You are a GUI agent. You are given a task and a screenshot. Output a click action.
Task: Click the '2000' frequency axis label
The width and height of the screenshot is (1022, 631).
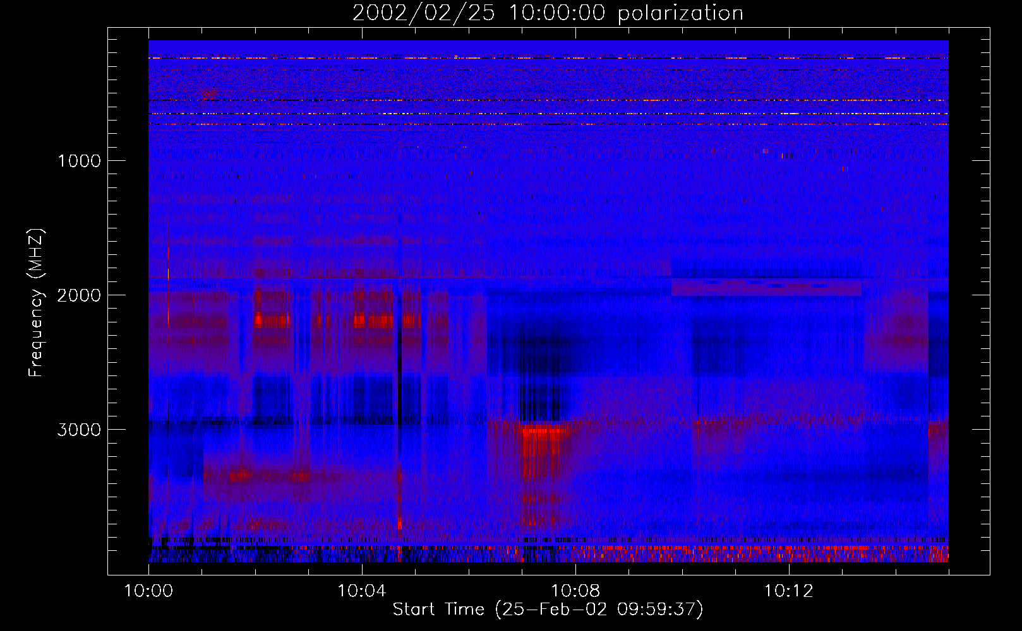pyautogui.click(x=79, y=295)
